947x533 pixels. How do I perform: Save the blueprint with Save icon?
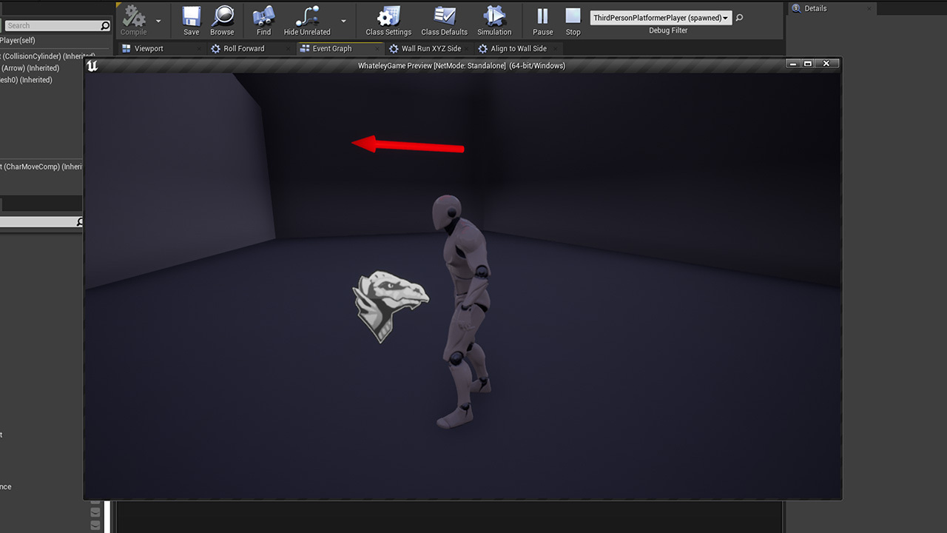(x=191, y=20)
